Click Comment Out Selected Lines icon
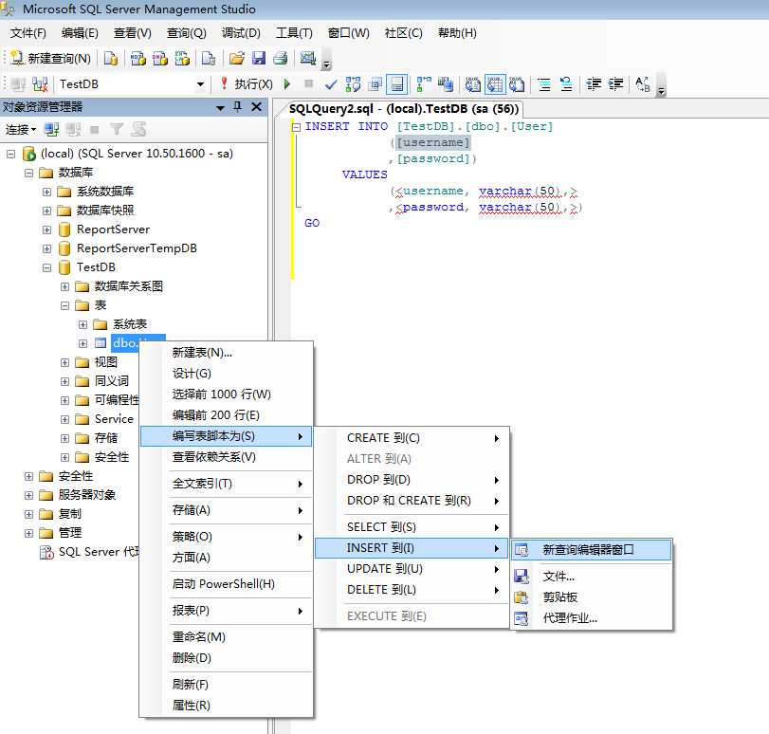769x734 pixels. click(544, 84)
